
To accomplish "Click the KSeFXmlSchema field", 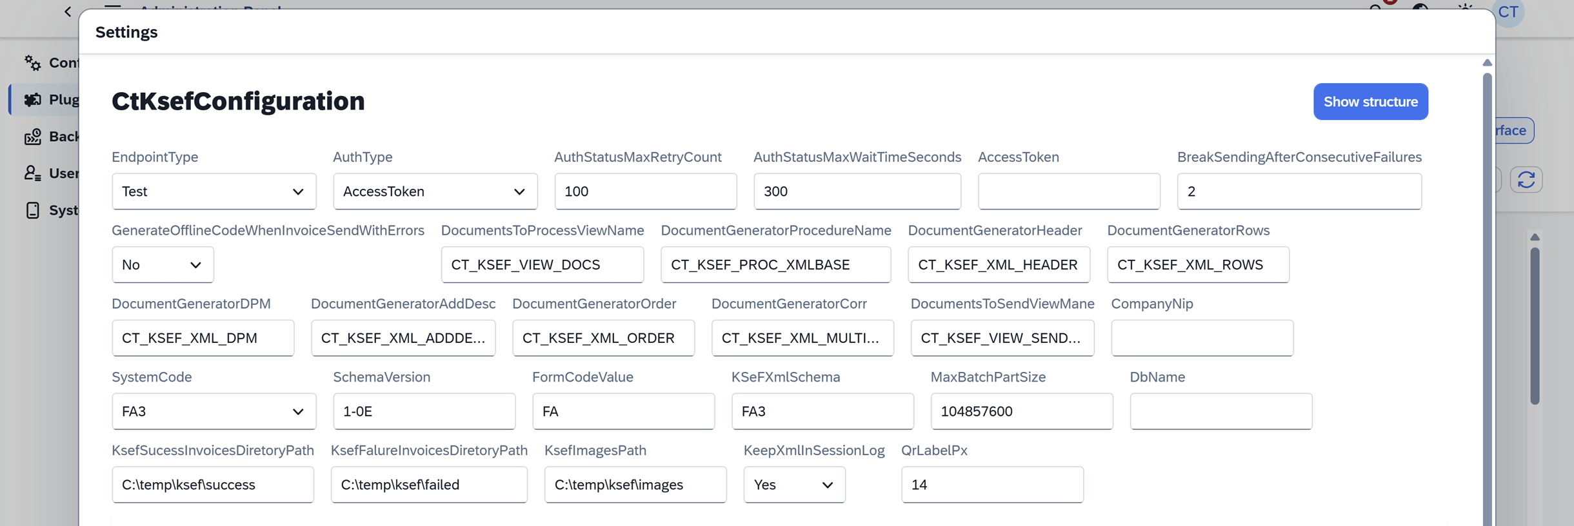I will (822, 411).
